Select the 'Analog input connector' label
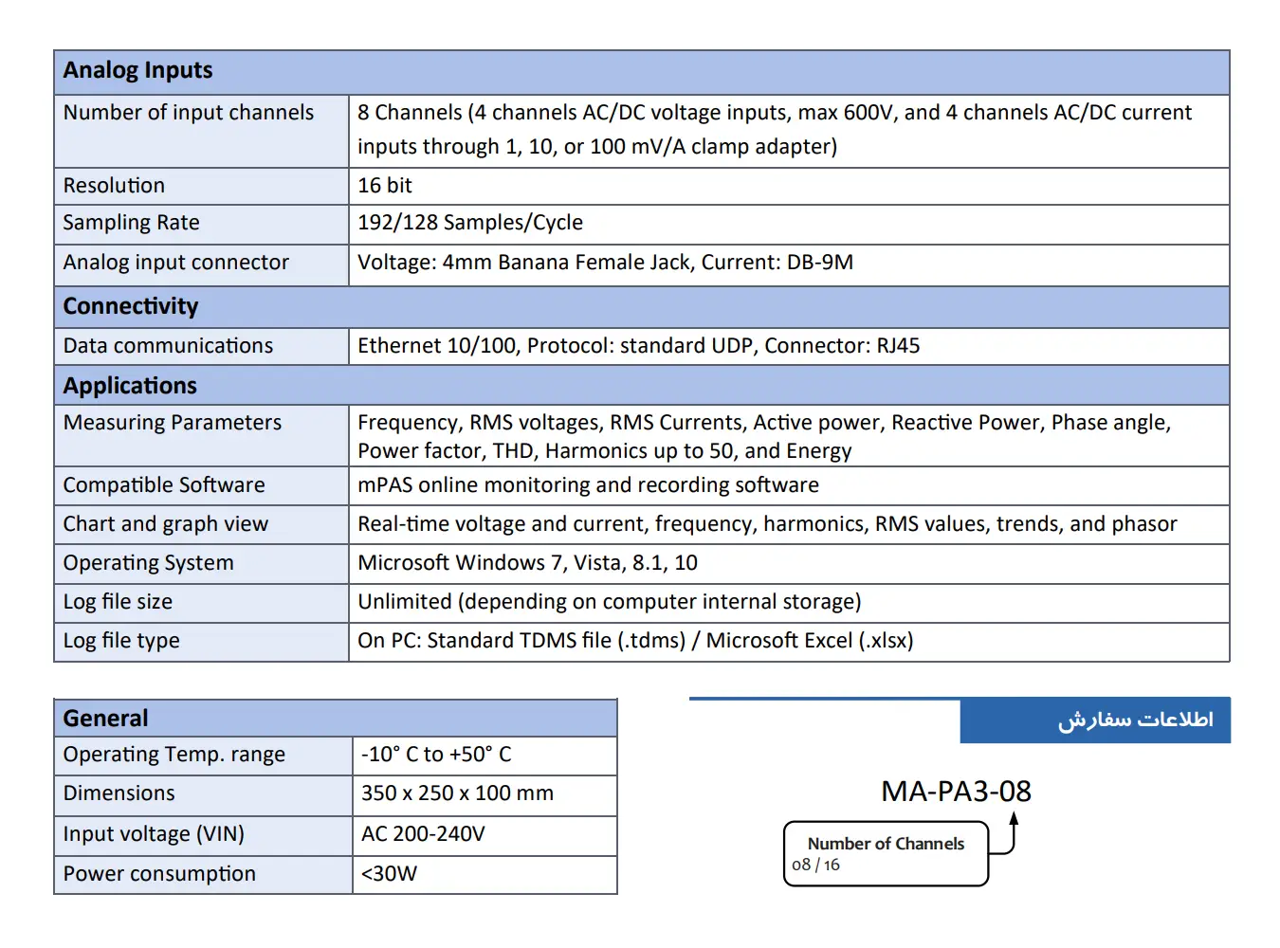The image size is (1280, 948). (x=176, y=263)
